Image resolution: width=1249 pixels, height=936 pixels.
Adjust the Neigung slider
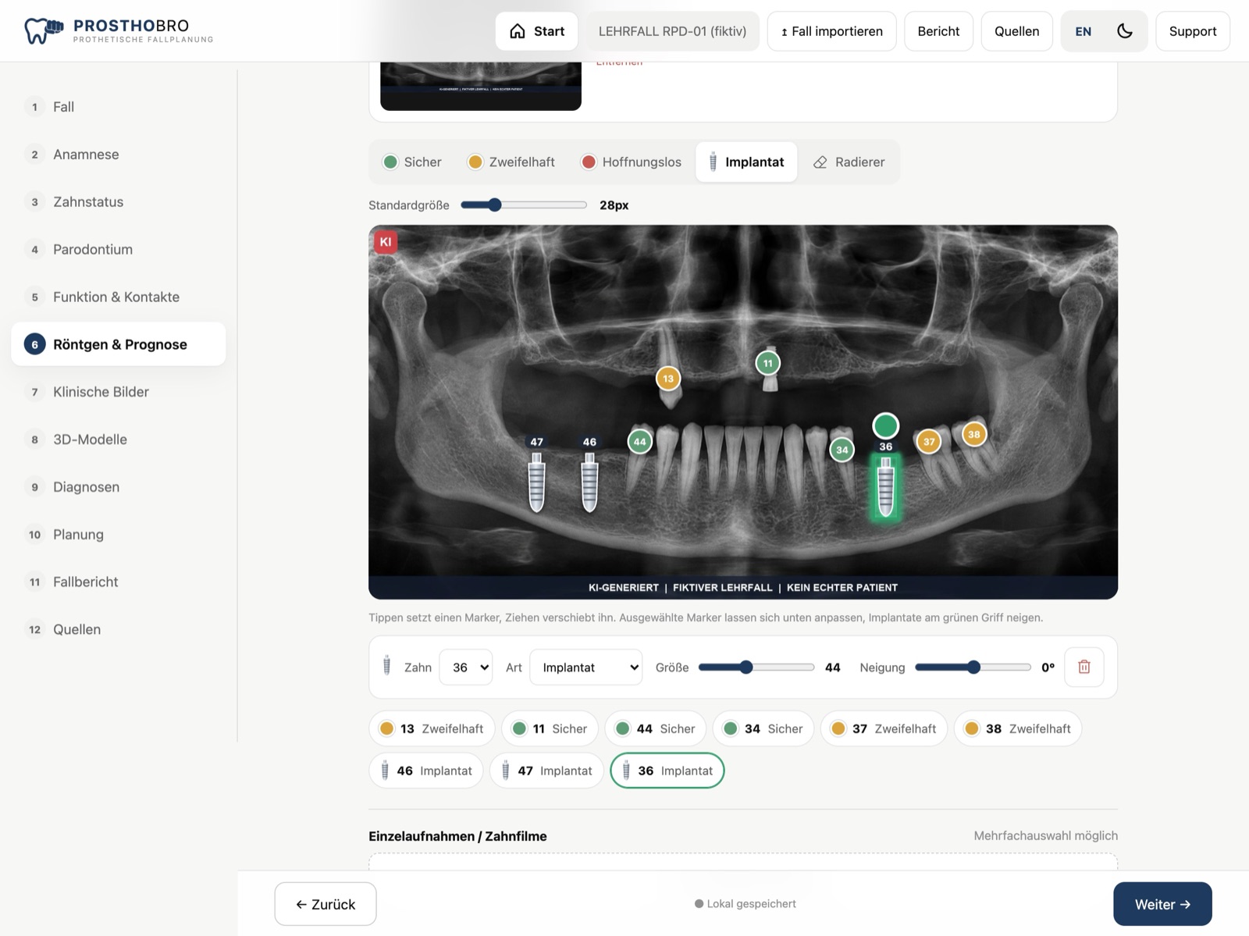(x=973, y=667)
